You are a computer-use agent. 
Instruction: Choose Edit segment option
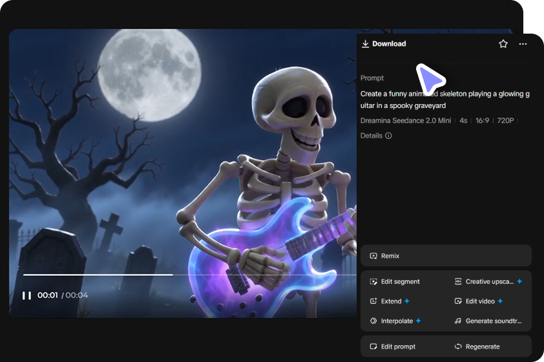click(x=395, y=281)
